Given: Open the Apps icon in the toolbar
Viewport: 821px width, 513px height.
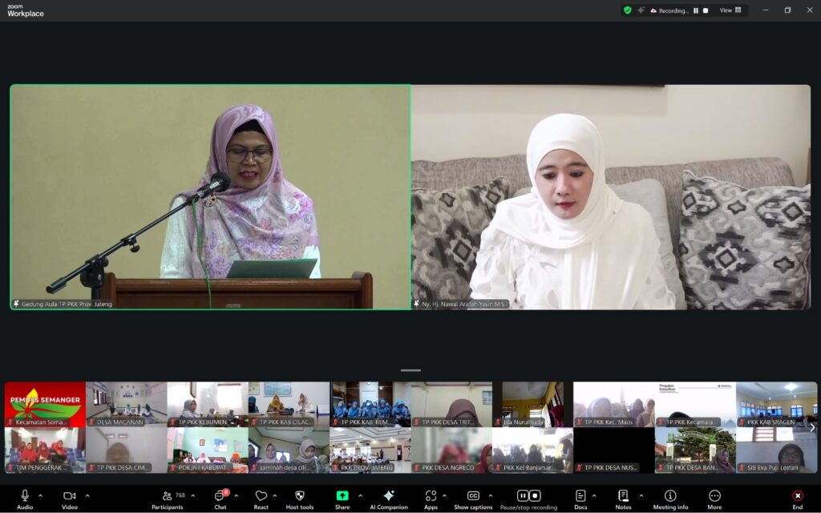Looking at the screenshot, I should click(431, 495).
